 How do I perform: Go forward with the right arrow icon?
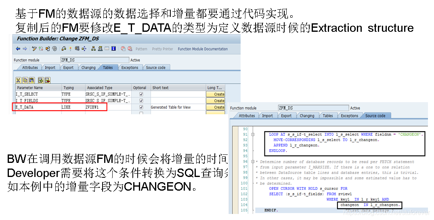25,49
